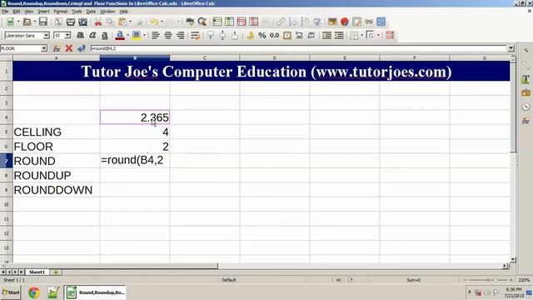Launch Chrome from taskbar
The width and height of the screenshot is (533, 300).
coord(33,292)
